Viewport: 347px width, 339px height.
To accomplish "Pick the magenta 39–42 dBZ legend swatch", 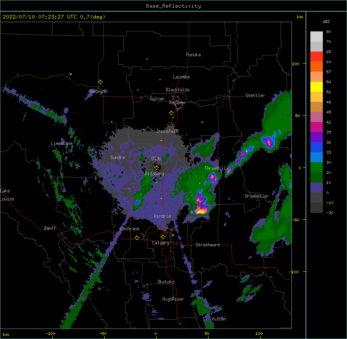I will (316, 127).
